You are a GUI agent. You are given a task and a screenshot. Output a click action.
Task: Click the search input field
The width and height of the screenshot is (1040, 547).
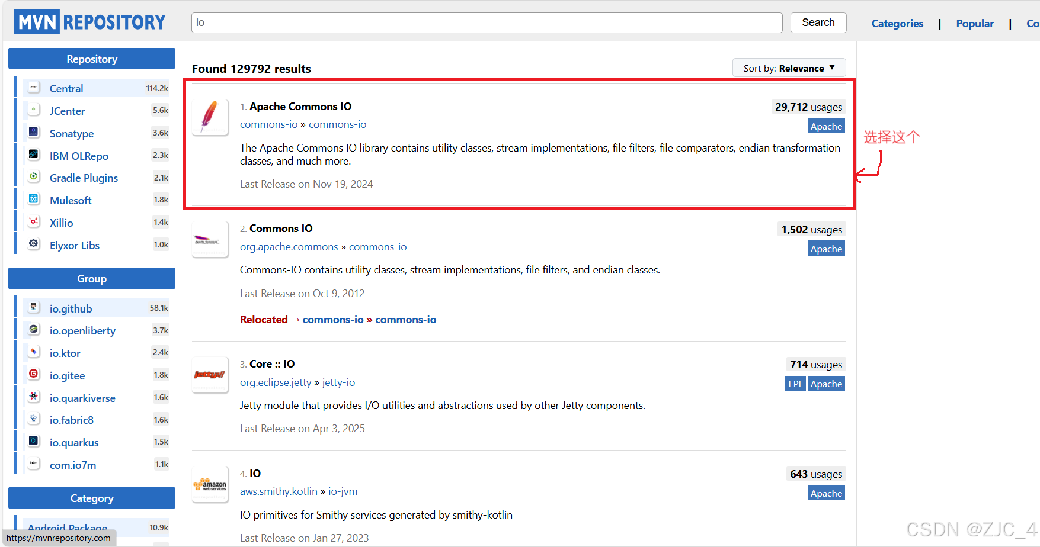(x=487, y=22)
